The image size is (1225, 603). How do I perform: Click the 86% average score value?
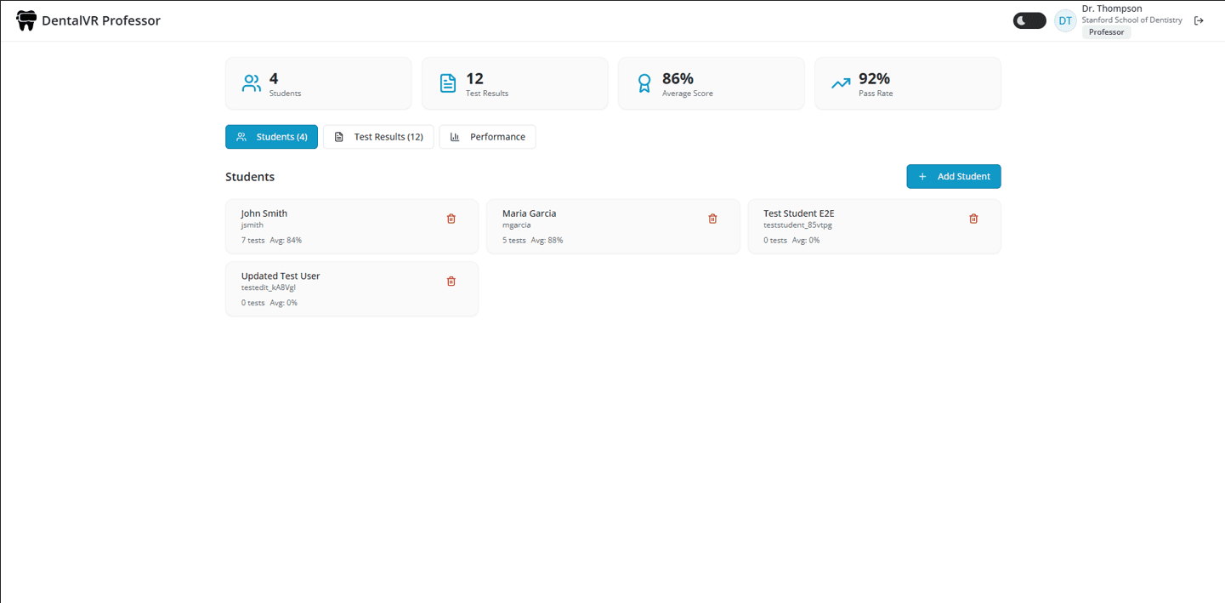tap(678, 78)
